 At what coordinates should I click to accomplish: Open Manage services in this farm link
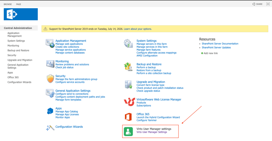pos(152,47)
